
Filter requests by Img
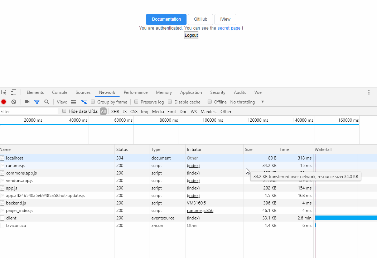[x=145, y=112]
